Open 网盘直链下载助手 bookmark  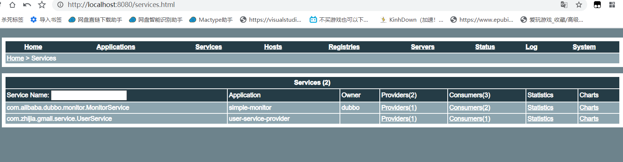point(96,20)
